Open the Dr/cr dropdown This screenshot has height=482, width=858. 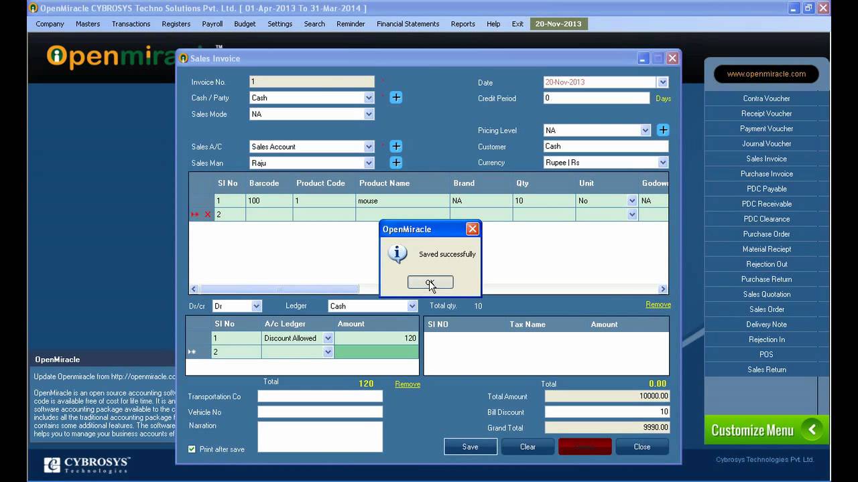[x=256, y=306]
